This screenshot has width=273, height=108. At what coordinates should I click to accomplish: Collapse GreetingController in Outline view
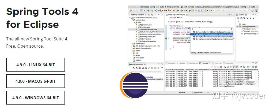[x=237, y=27]
